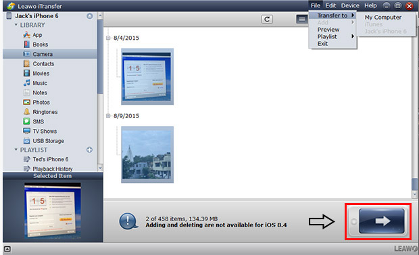The width and height of the screenshot is (419, 255).
Task: Select the Books library icon
Action: click(x=27, y=45)
